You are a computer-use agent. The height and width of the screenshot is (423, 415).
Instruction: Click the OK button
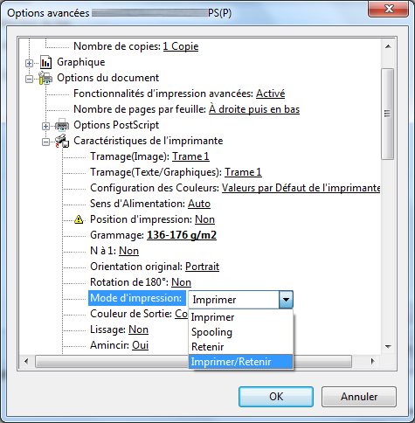(276, 397)
